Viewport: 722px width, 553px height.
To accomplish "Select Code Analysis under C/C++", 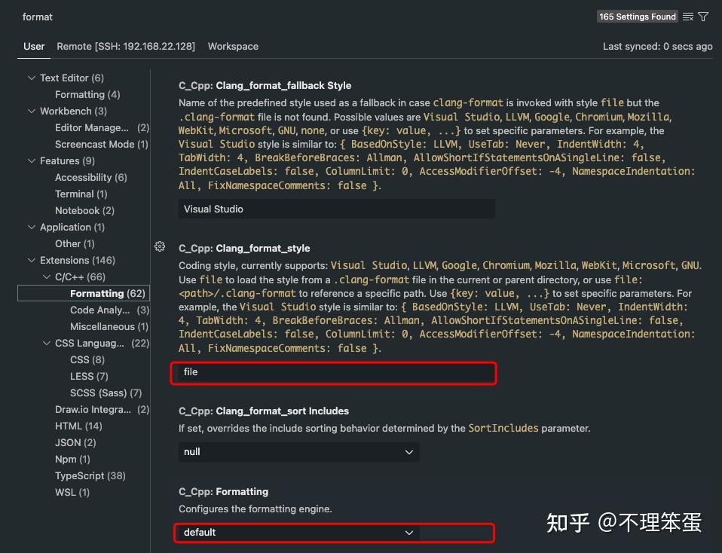I will tap(109, 310).
